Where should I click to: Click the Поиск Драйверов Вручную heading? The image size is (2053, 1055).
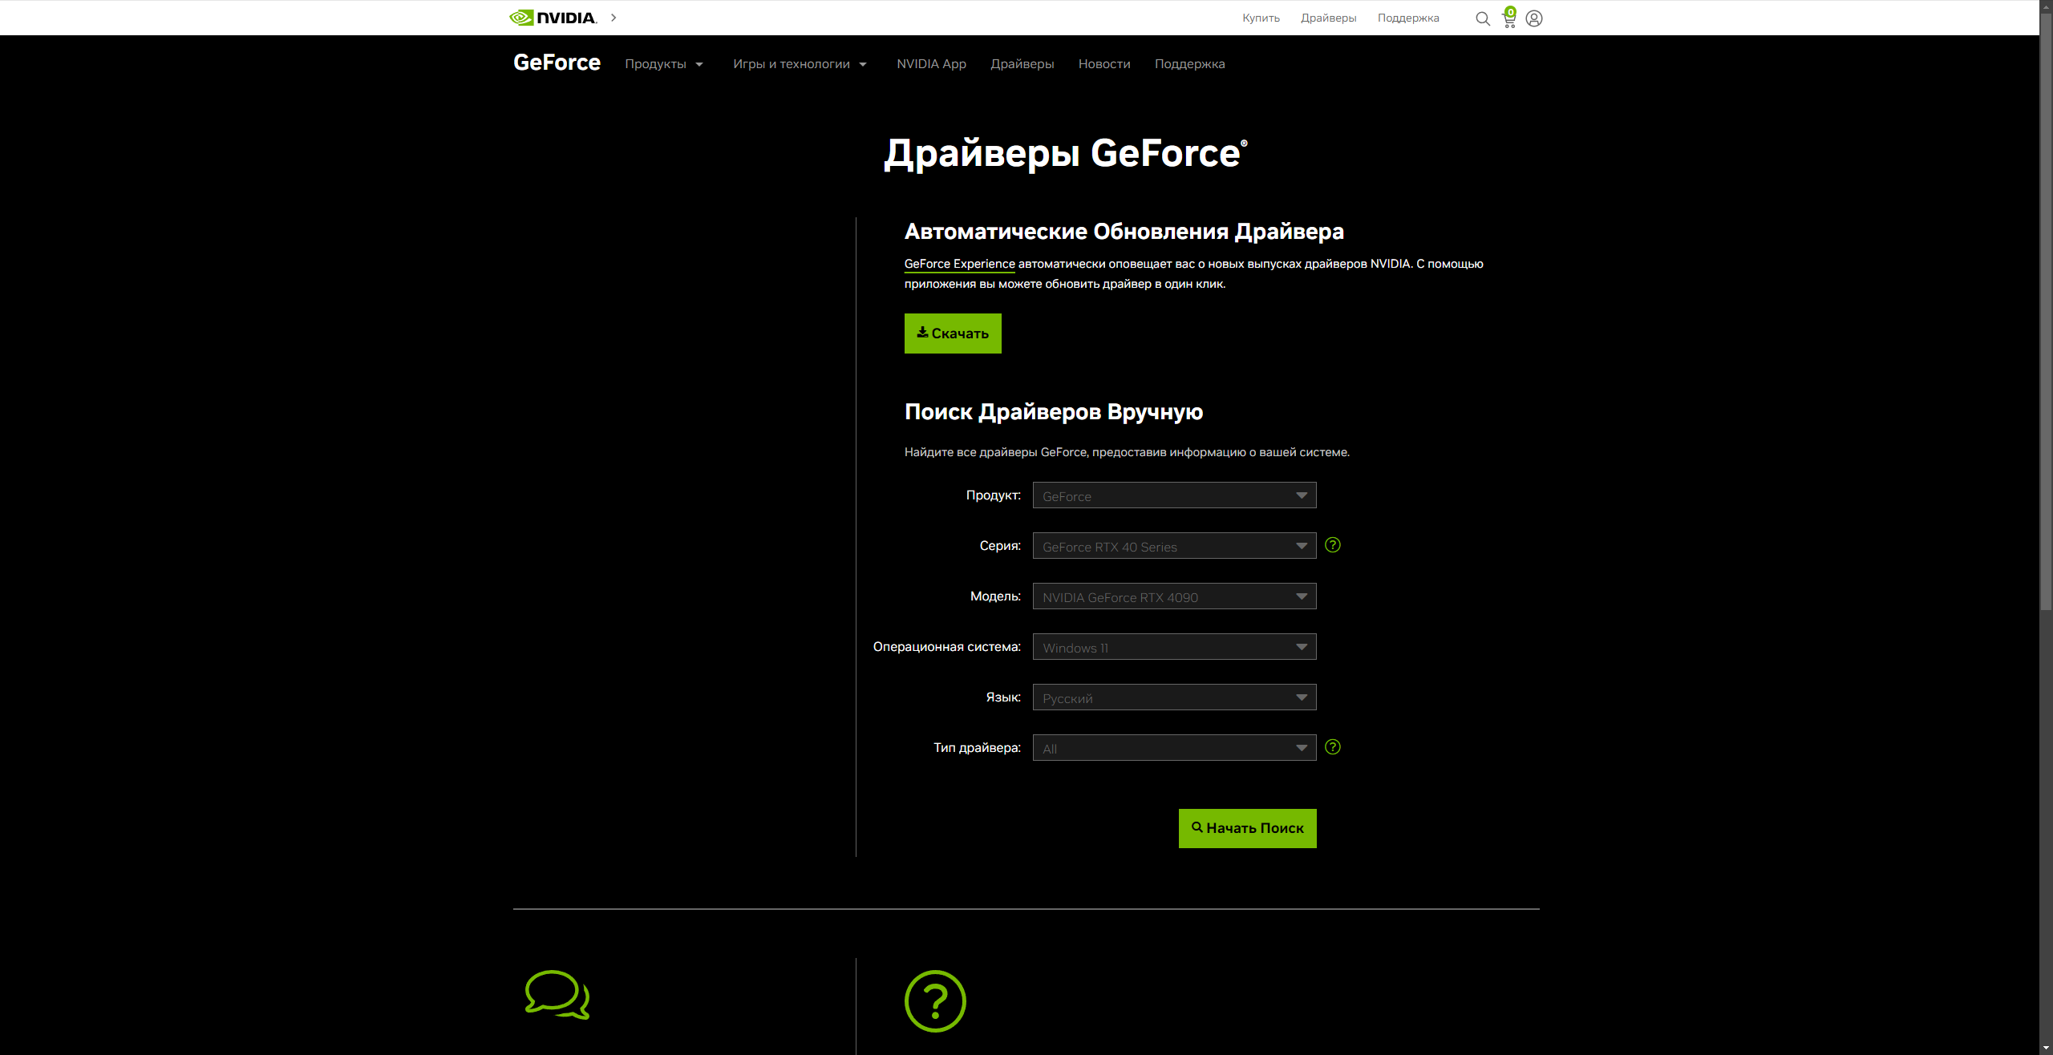[1053, 412]
